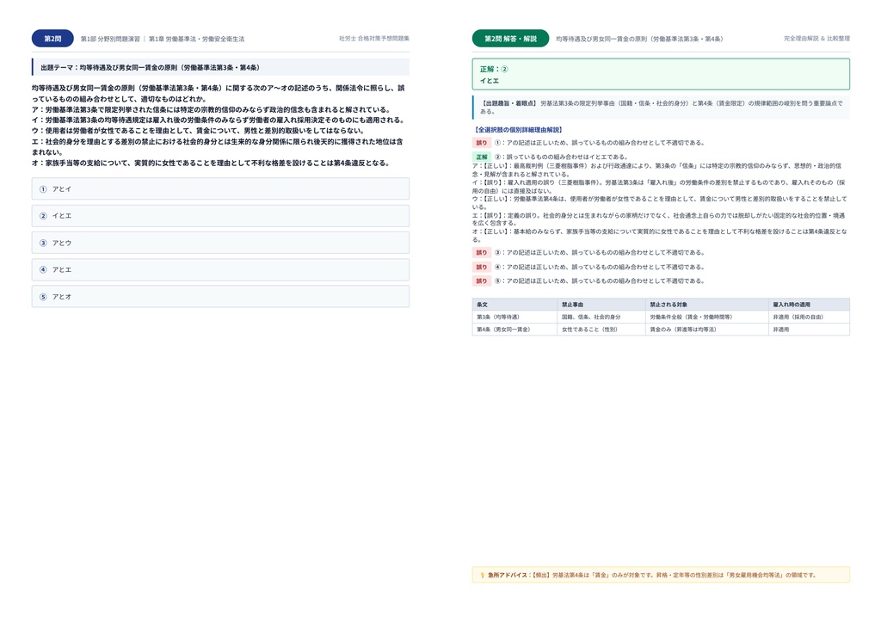Click question statement ウ about 女性 and 賃金
This screenshot has width=881, height=623.
[x=198, y=131]
